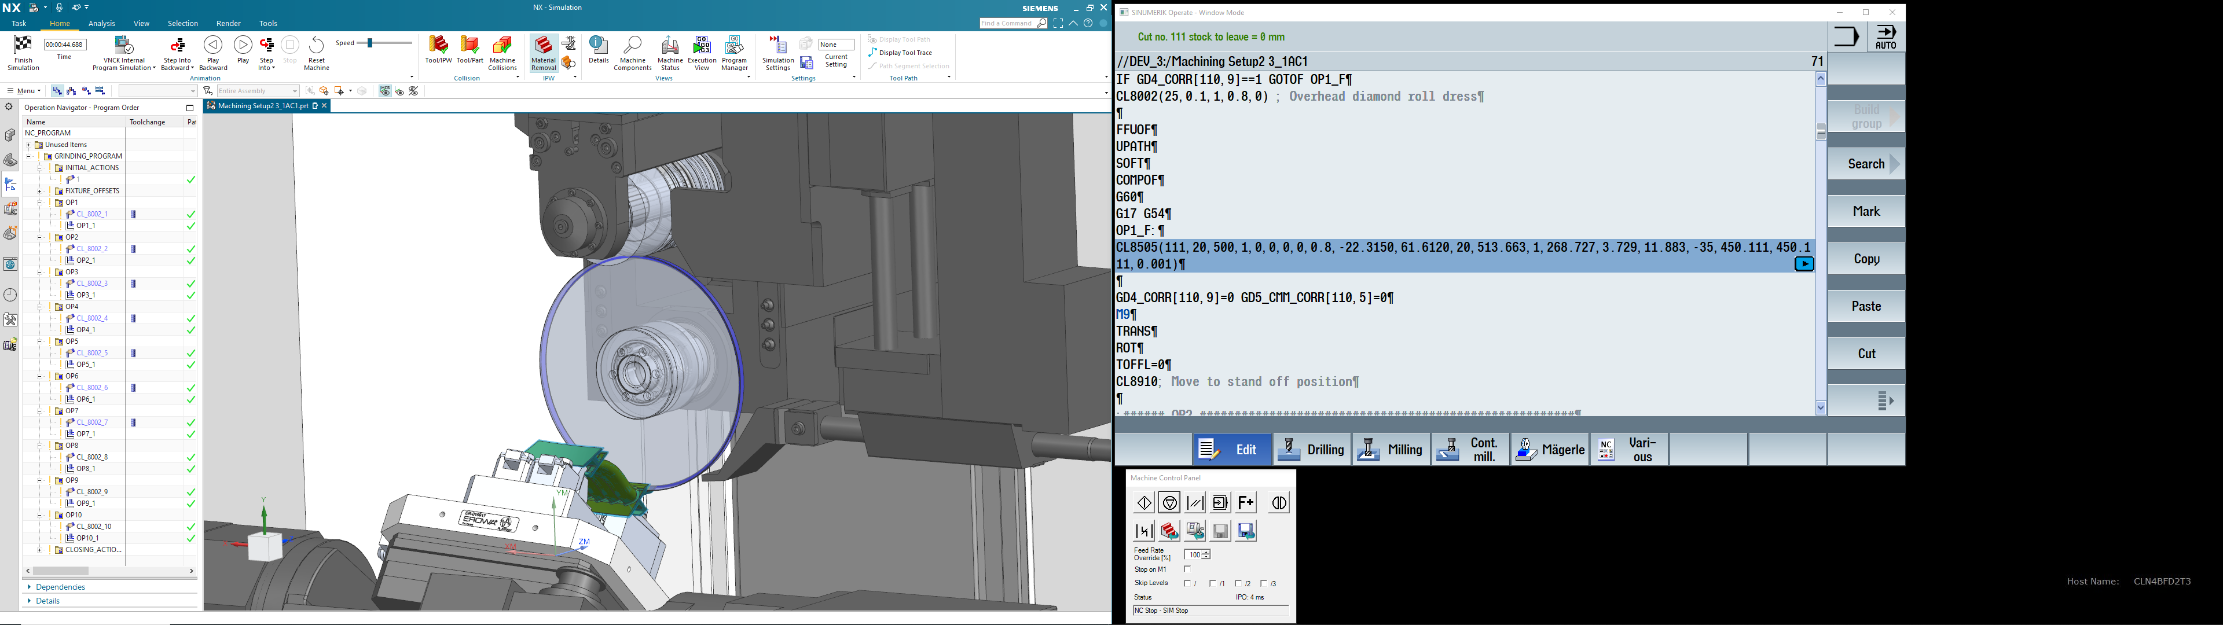The image size is (2223, 625).
Task: Enable Skip Level /3 checkbox
Action: coord(1264,583)
